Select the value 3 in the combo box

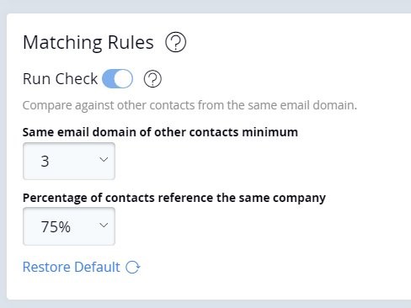point(45,162)
